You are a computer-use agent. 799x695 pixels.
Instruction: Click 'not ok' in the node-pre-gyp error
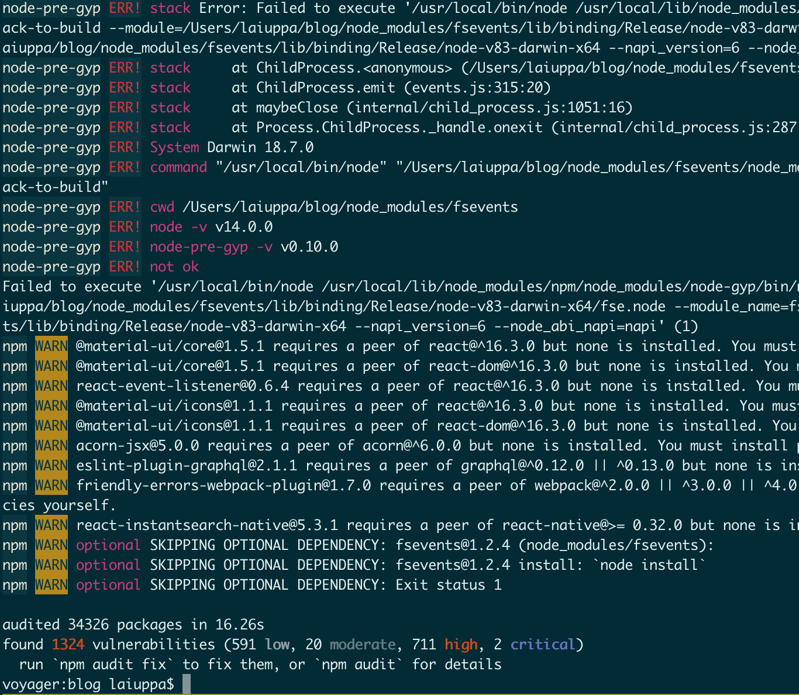(x=174, y=266)
